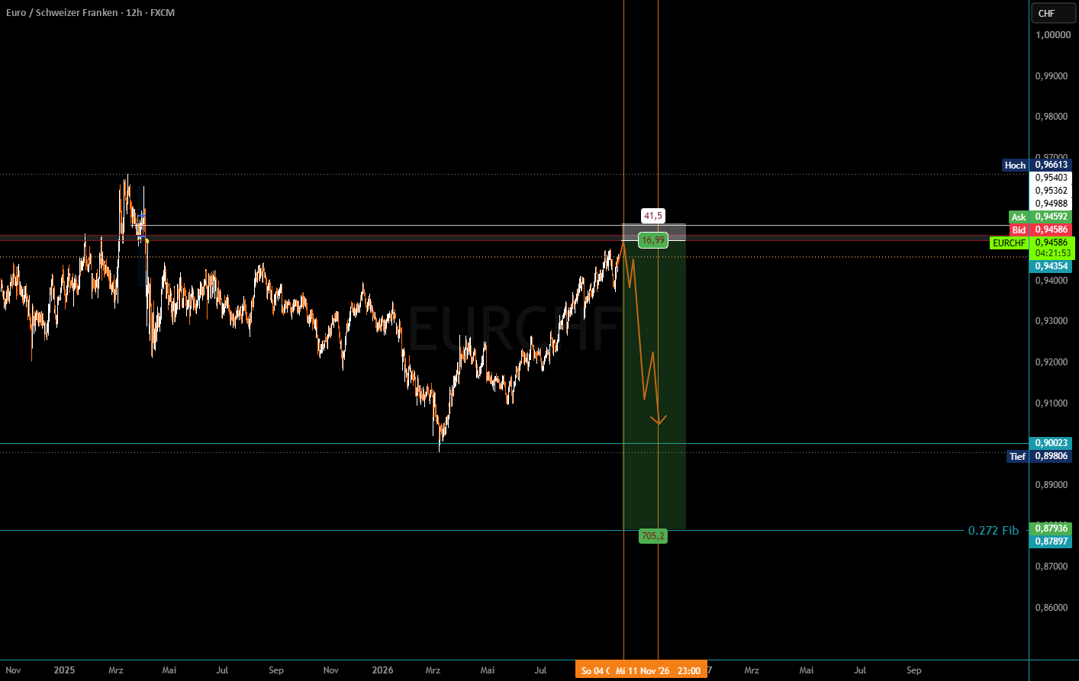Click the 0,95403 price tag
1079x681 pixels.
point(1052,178)
